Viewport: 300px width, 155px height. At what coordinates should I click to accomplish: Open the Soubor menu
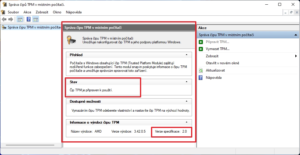(x=13, y=12)
